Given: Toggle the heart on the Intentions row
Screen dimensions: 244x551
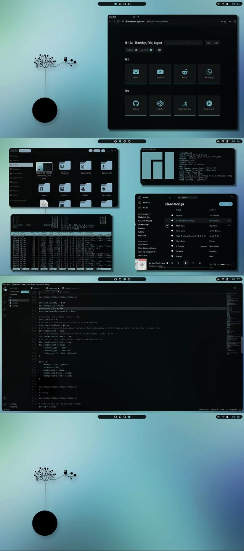Looking at the screenshot, I should pyautogui.click(x=172, y=231).
